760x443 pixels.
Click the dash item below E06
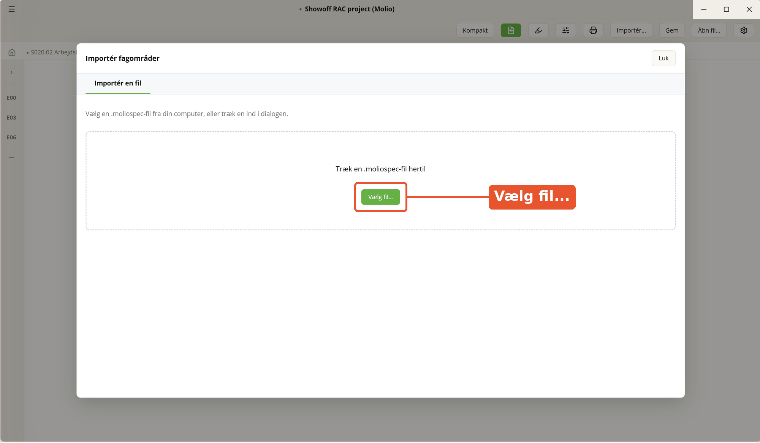[11, 158]
